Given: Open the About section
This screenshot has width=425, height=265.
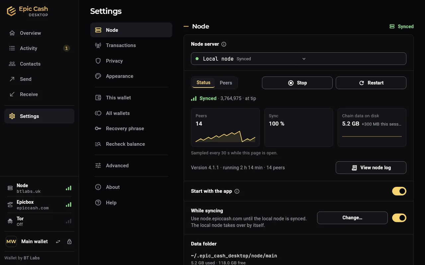Looking at the screenshot, I should [131, 187].
